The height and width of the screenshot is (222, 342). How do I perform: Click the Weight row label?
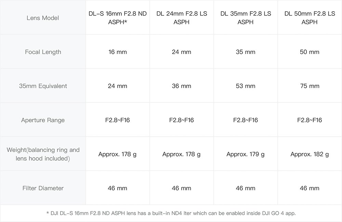(43, 154)
